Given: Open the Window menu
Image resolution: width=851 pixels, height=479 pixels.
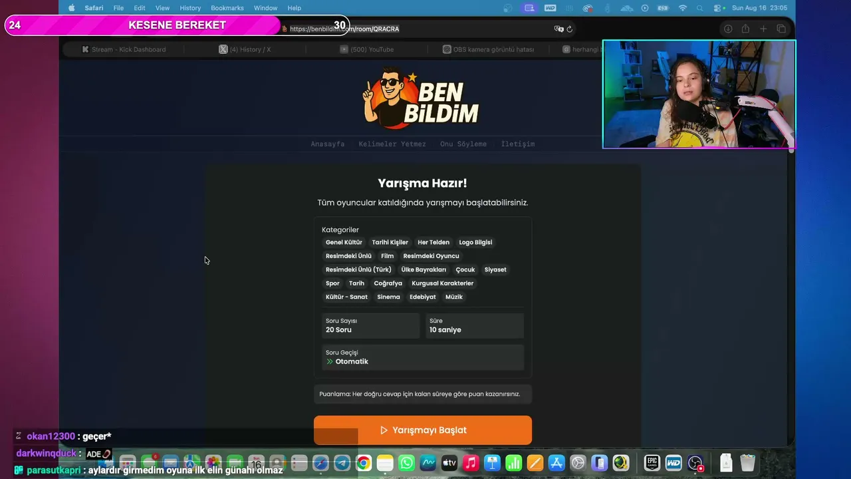Looking at the screenshot, I should click(265, 8).
